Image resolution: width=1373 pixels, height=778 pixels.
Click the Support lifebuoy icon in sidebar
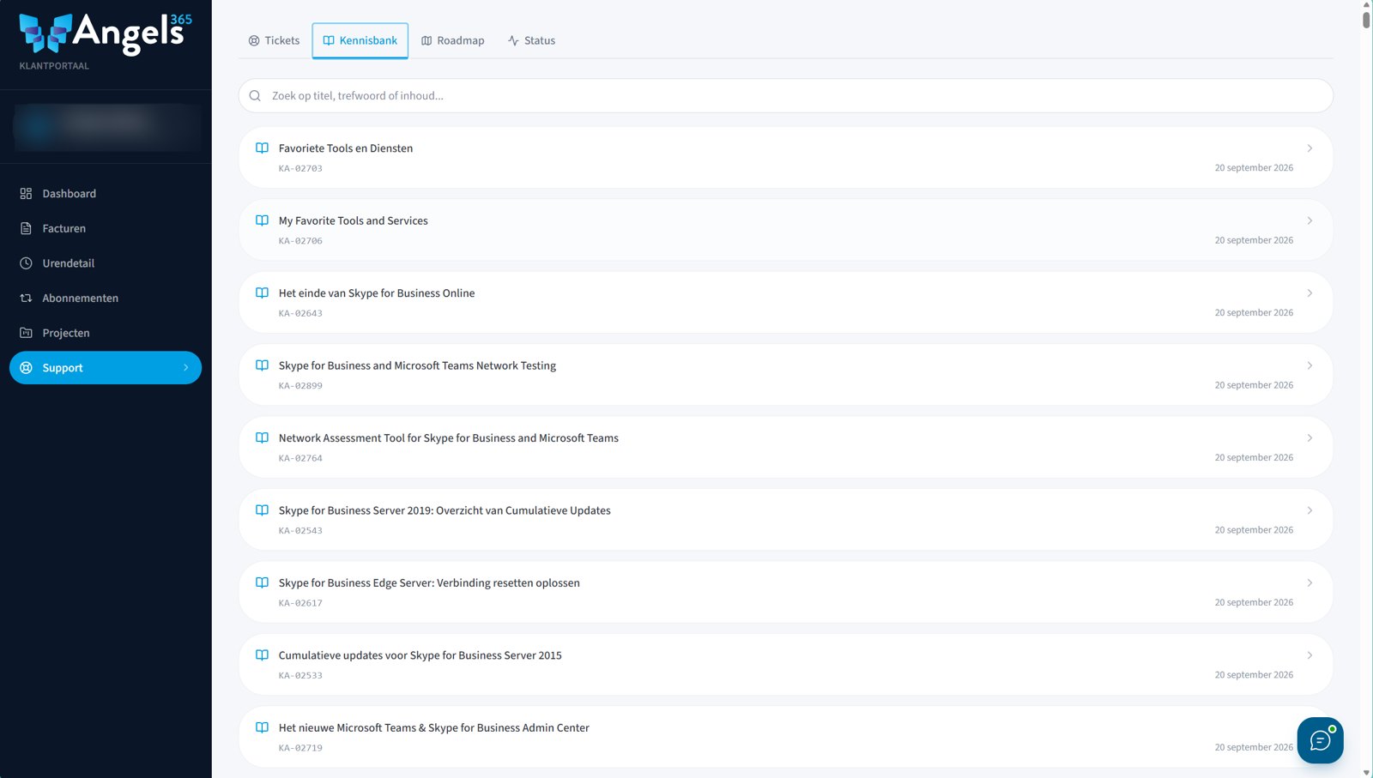pos(26,368)
